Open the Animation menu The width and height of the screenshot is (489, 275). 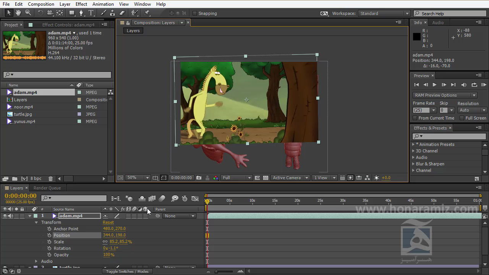coord(103,4)
